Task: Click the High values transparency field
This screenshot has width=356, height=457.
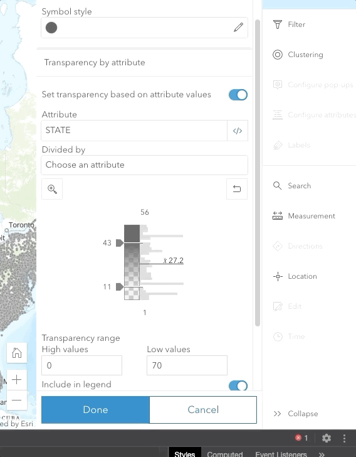Action: click(x=82, y=365)
